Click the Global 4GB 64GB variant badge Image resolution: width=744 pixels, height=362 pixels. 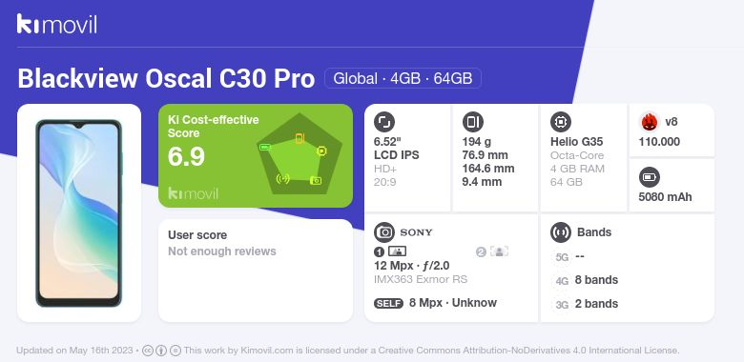click(403, 78)
